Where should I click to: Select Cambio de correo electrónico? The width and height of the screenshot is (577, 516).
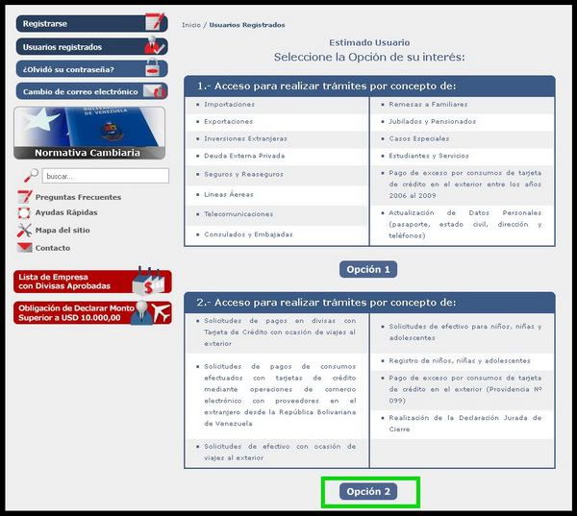pos(91,91)
